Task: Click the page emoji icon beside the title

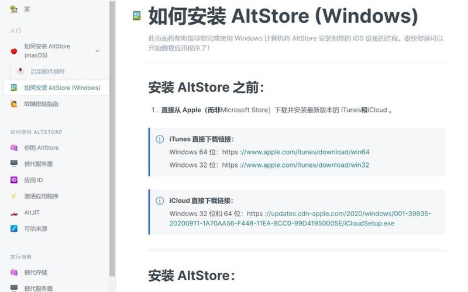Action: tap(137, 16)
